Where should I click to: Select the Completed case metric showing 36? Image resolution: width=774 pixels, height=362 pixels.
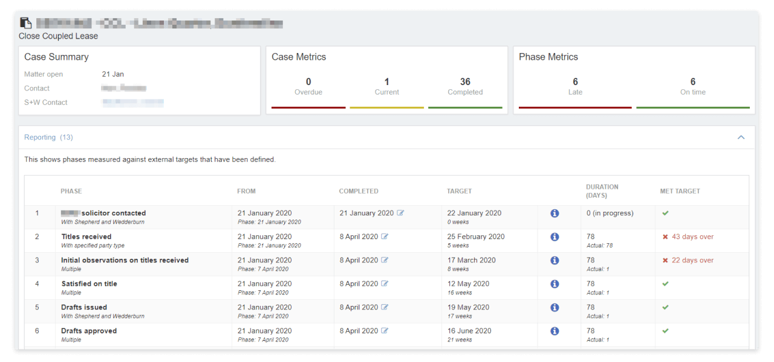coord(465,82)
